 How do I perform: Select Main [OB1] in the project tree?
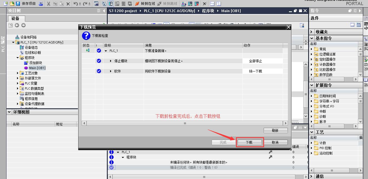[37, 68]
